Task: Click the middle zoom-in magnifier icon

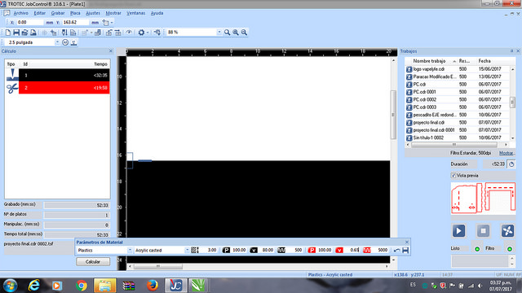Action: pos(236,33)
